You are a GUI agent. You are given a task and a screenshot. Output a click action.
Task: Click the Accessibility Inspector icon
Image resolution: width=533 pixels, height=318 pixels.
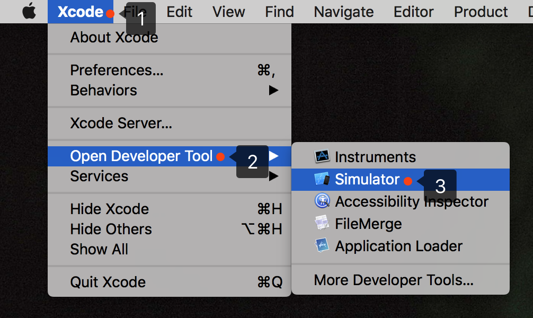(322, 201)
